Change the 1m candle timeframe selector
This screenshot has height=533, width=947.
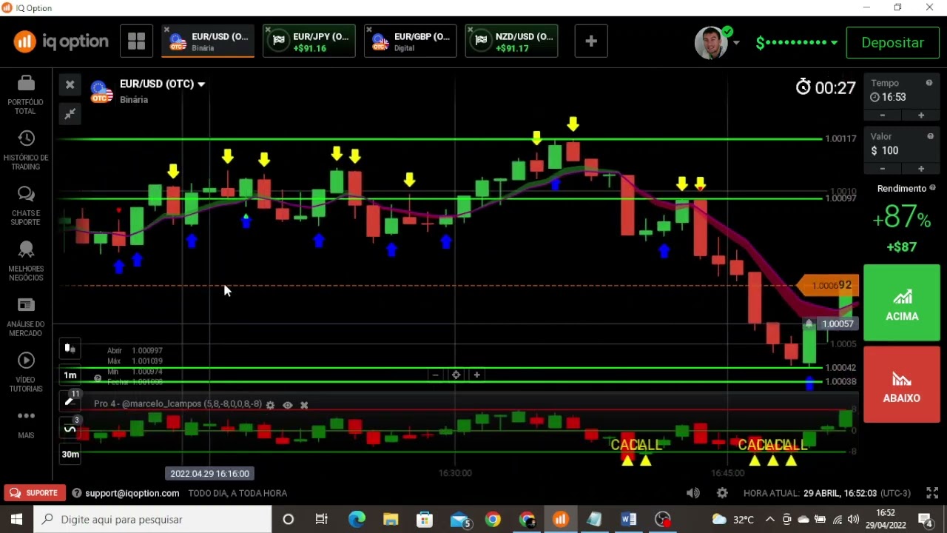click(x=70, y=375)
